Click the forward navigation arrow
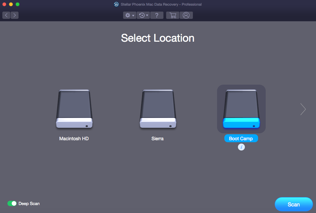The height and width of the screenshot is (213, 316). (15, 15)
